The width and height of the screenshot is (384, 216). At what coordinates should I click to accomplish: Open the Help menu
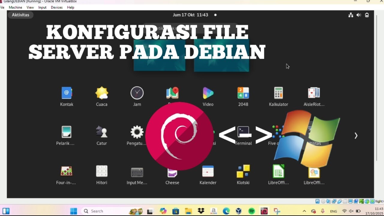70,7
